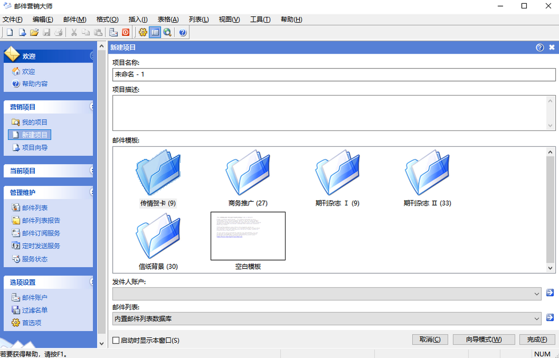This screenshot has height=358, width=559.
Task: Open the 传情贺卡 (9) template folder
Action: [x=158, y=179]
